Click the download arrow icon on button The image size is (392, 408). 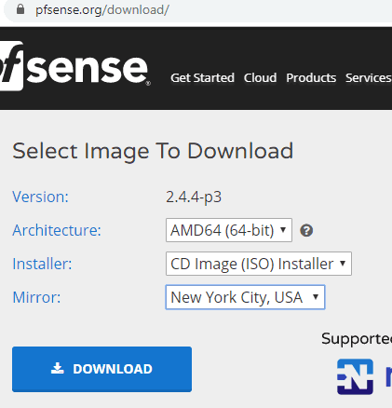(58, 369)
